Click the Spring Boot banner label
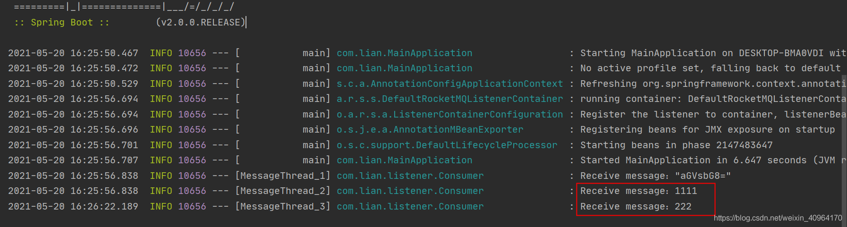847x227 pixels. pyautogui.click(x=62, y=22)
